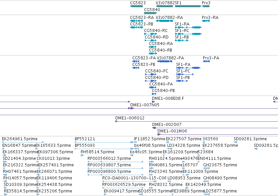Screen dimensions: 278x196
Task: Select SF1-RA transcript label
Action: (x=182, y=24)
